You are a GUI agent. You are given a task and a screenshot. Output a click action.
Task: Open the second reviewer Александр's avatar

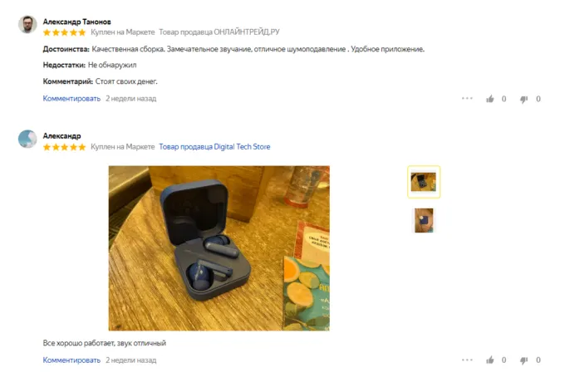(27, 139)
